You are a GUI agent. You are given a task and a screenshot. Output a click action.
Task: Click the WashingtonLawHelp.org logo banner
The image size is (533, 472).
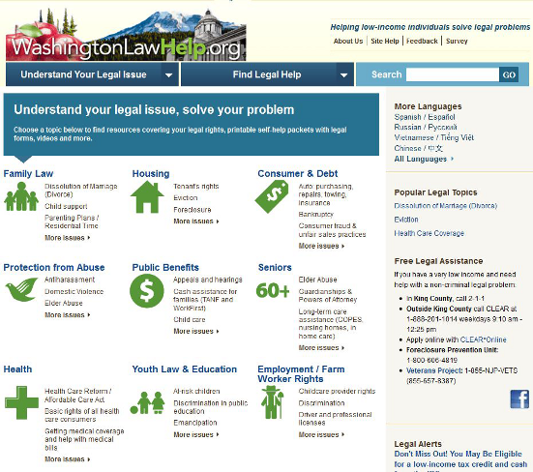[x=126, y=34]
